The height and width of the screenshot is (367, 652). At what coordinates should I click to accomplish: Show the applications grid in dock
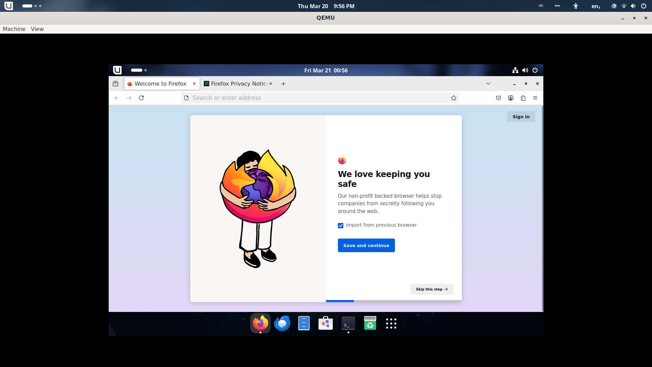coord(391,323)
